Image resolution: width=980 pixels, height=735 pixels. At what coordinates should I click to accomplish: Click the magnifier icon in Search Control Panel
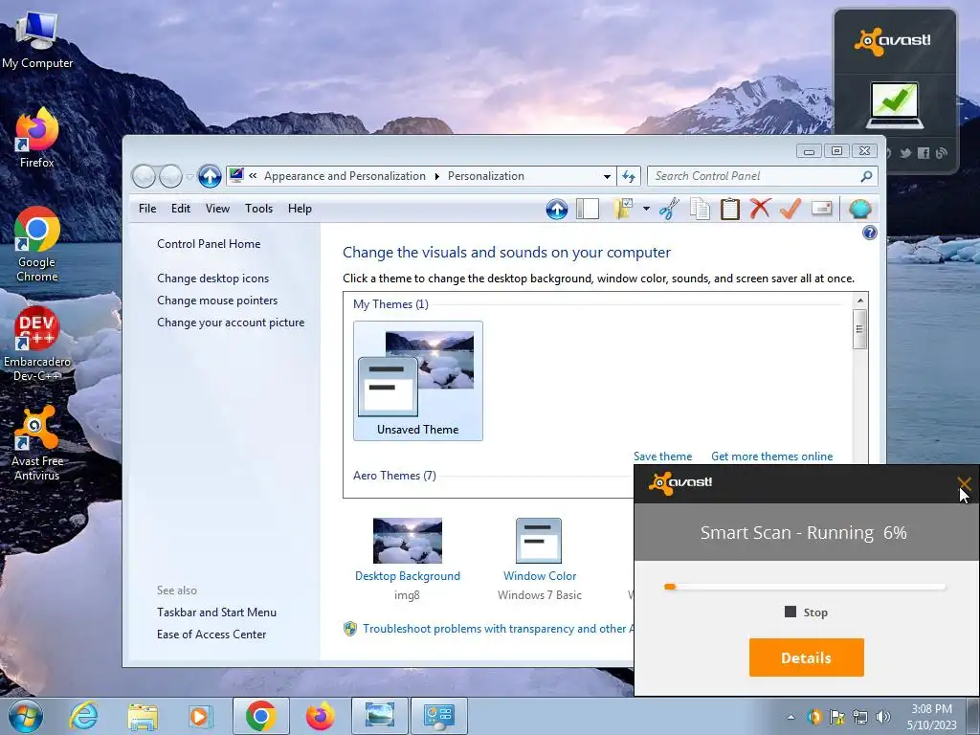[x=866, y=176]
